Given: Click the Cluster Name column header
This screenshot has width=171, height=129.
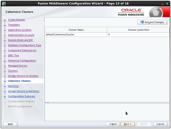Looking at the screenshot, I should point(76,30).
